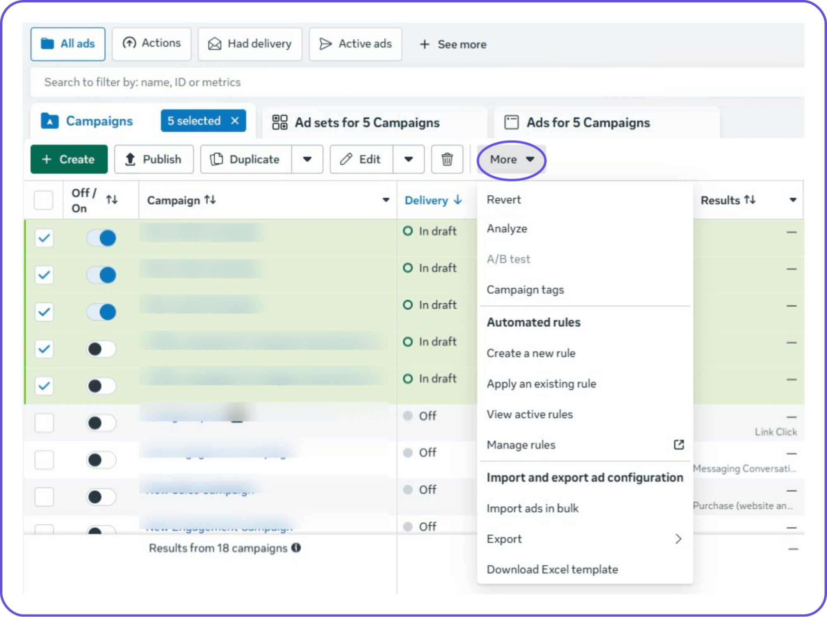The image size is (827, 617).
Task: Check the Link Click campaign row checkbox
Action: (x=44, y=423)
